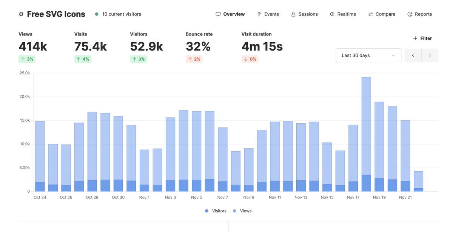
Task: Click the Overview monitor icon
Action: [218, 14]
